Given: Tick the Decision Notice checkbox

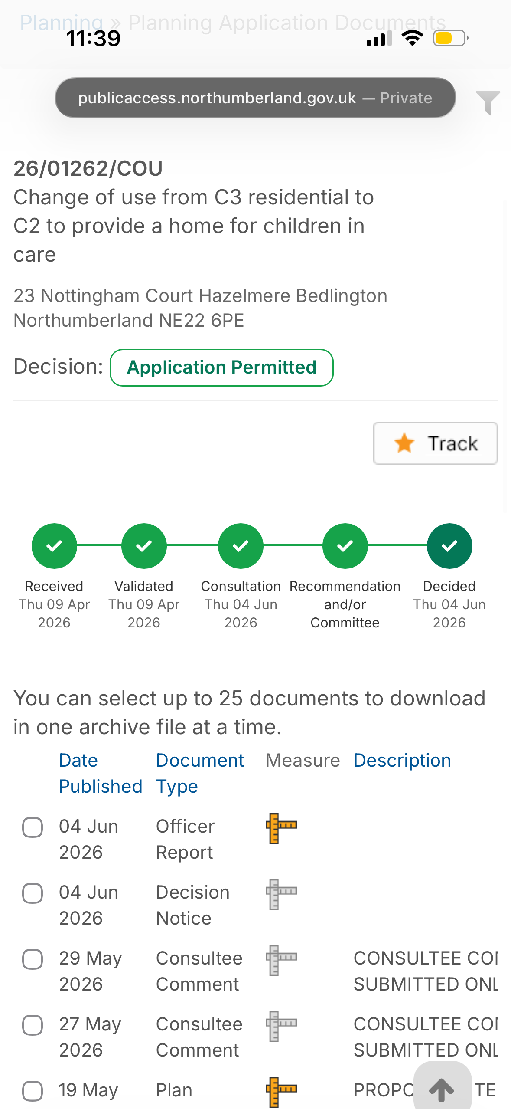Looking at the screenshot, I should click(33, 893).
